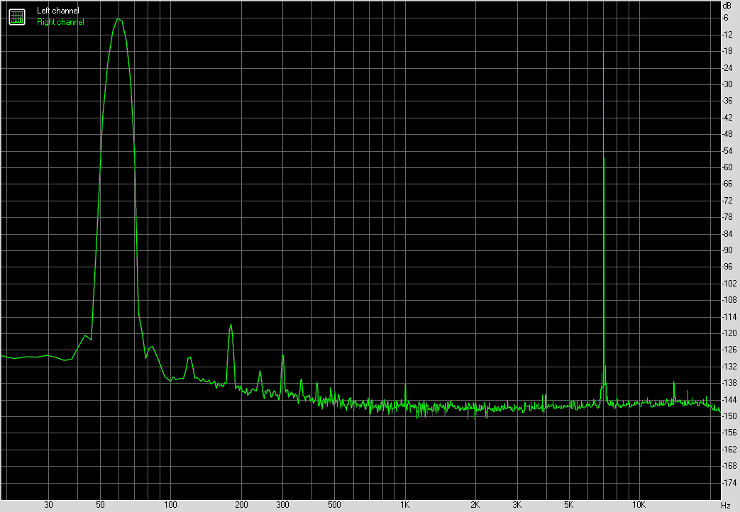Click the 30 Hz frequency axis label
This screenshot has height=512, width=740.
point(49,505)
